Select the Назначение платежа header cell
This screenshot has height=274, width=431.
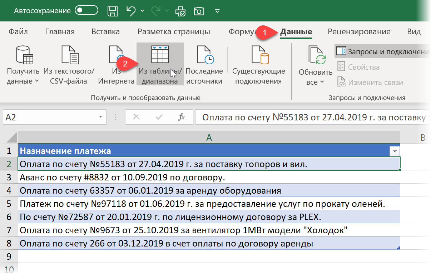(x=209, y=151)
